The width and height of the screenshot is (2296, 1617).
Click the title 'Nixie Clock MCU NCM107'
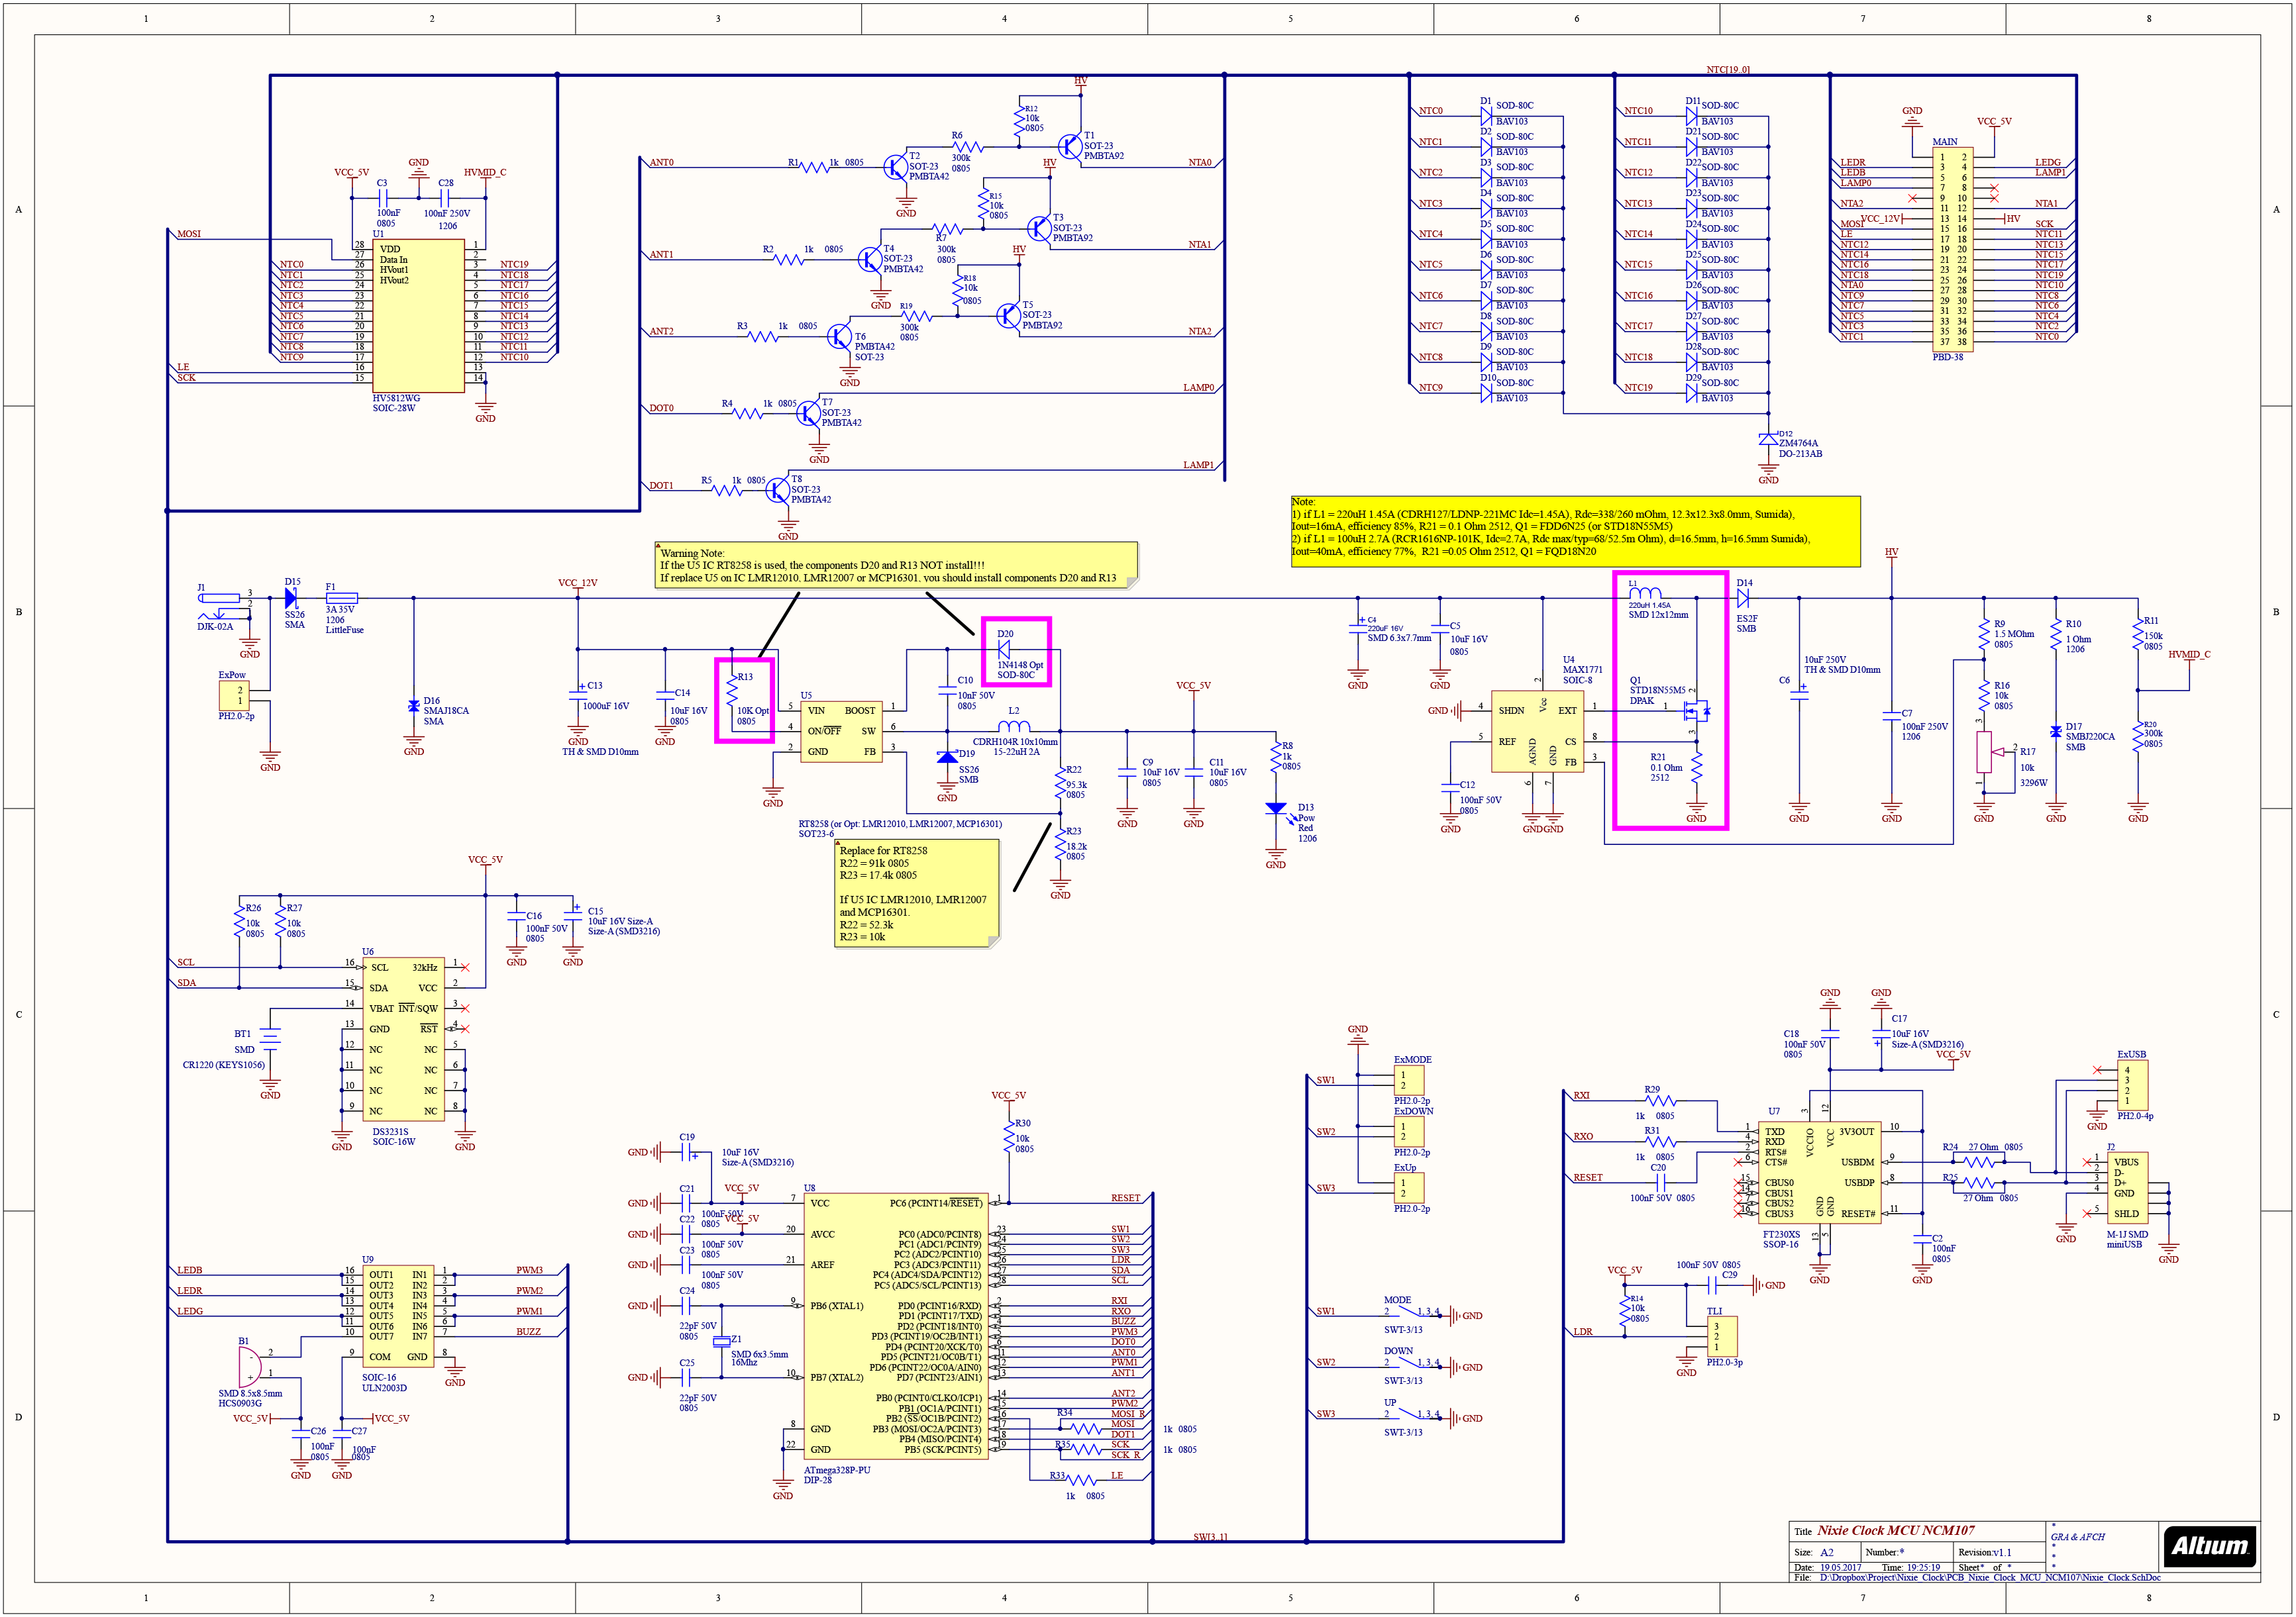point(1895,1530)
